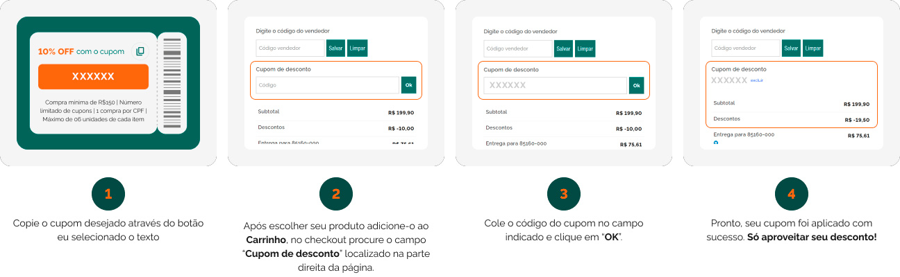Viewport: 900px width, 277px height.
Task: Click the step 3 number circle
Action: coord(564,194)
